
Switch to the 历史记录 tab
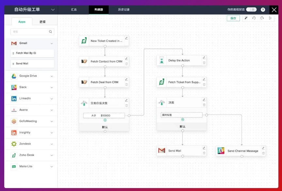[124, 9]
